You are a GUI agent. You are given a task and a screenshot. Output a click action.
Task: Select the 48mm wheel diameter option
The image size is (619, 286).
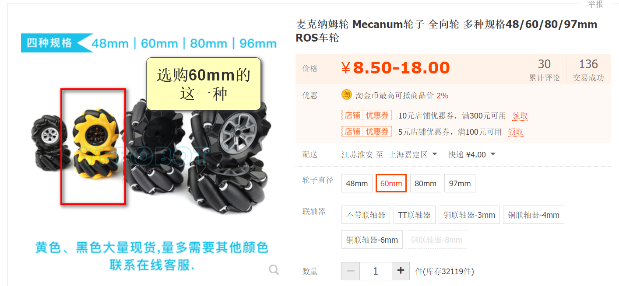click(357, 183)
